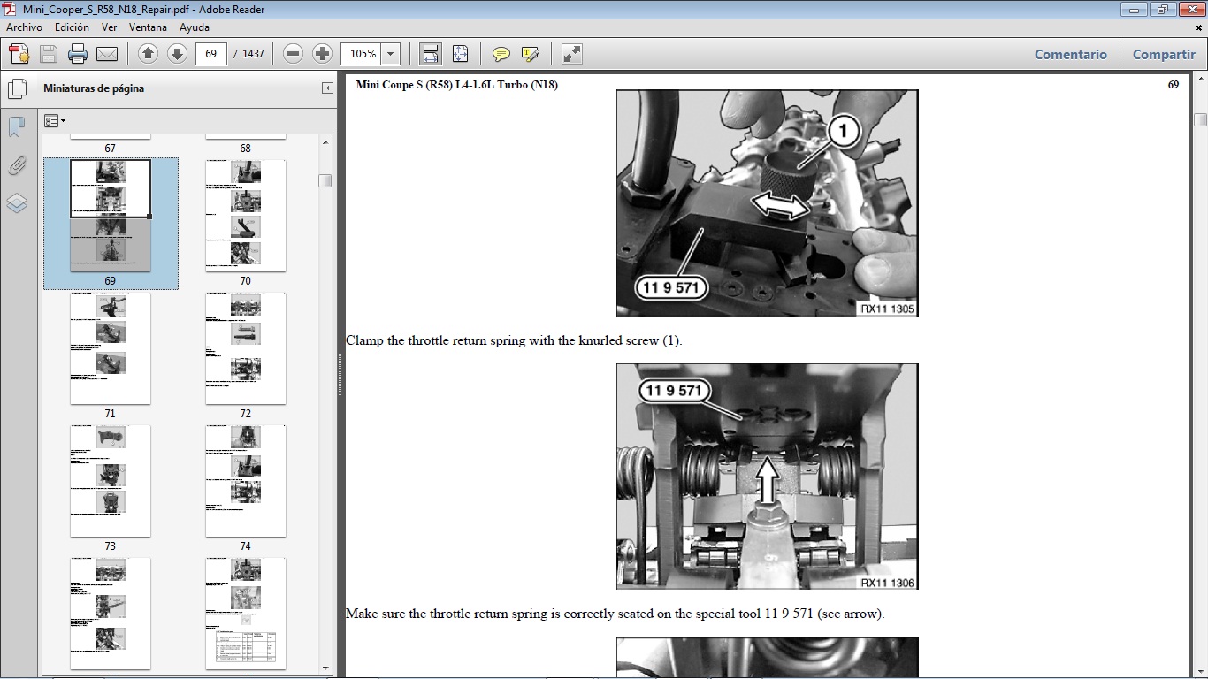
Task: Open the Archivo menu
Action: [24, 27]
